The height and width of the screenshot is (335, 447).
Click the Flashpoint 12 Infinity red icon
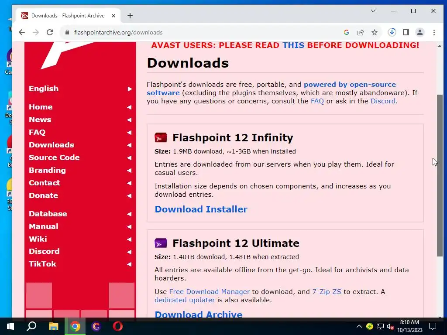[161, 137]
